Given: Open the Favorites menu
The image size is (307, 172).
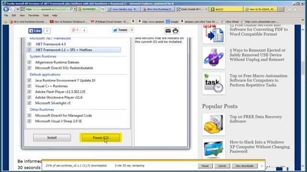Looking at the screenshot, I should click(x=34, y=15).
